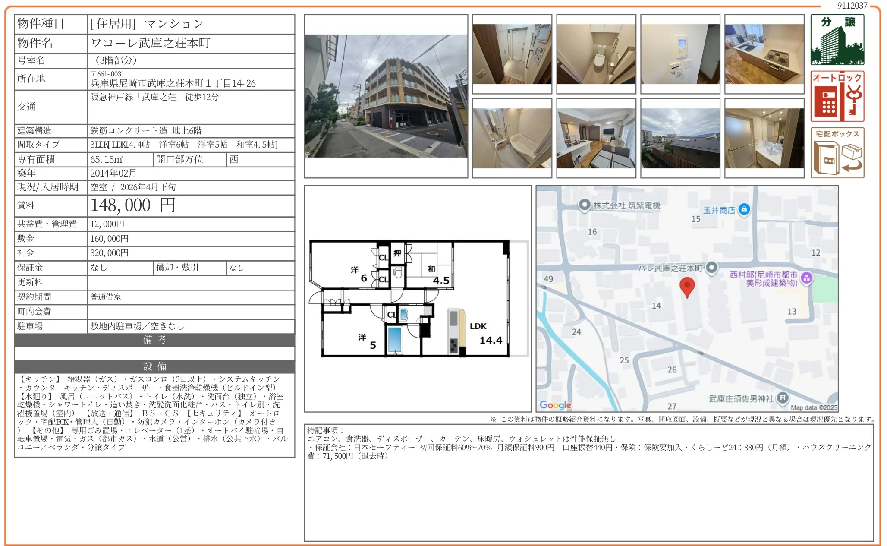Open the toilet room photo thumbnail
The width and height of the screenshot is (887, 546).
pyautogui.click(x=596, y=54)
